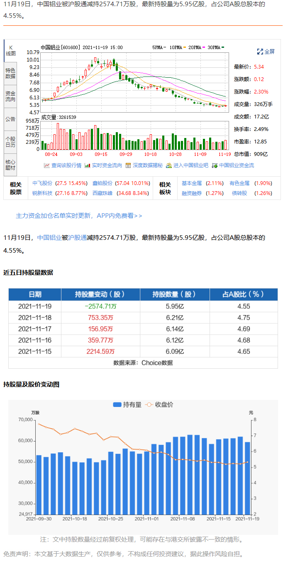The height and width of the screenshot is (562, 283).
Task: Select the K线图 side tab
Action: (10, 50)
